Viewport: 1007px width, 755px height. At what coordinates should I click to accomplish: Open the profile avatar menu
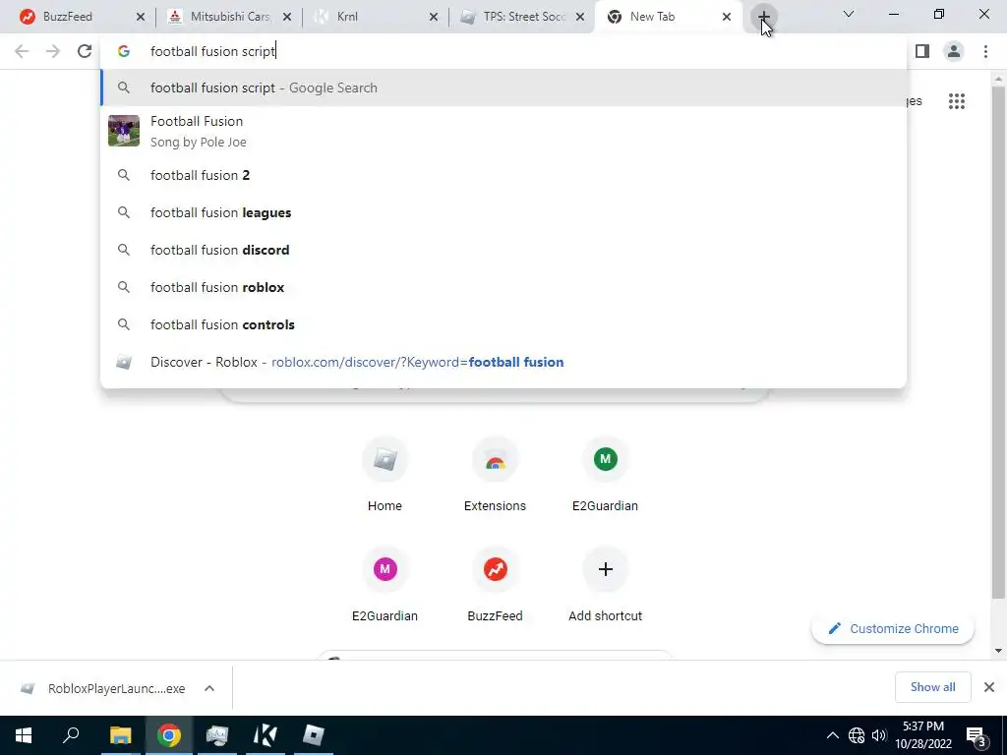click(954, 51)
